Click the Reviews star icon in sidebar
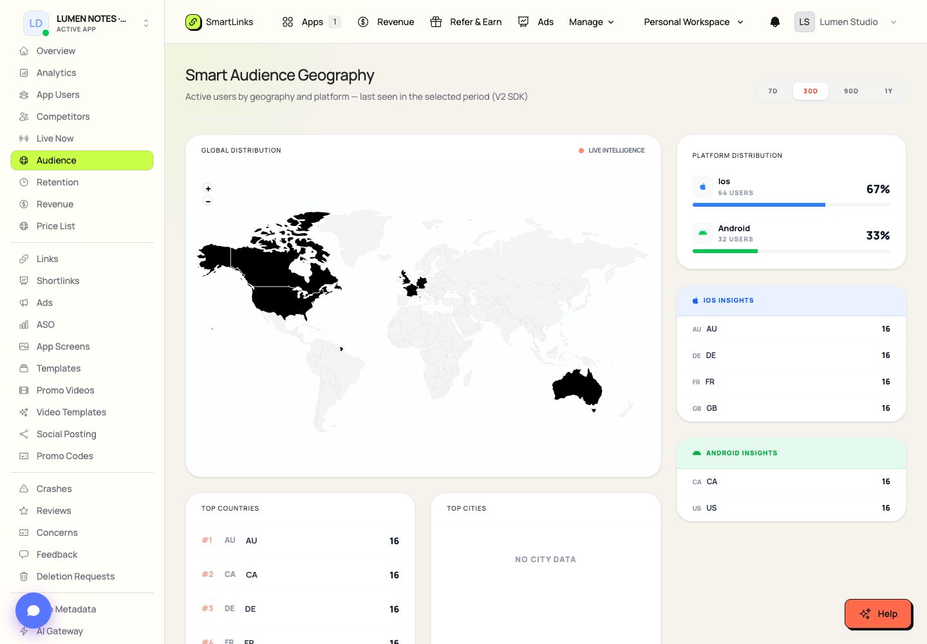Viewport: 927px width, 644px height. [24, 511]
